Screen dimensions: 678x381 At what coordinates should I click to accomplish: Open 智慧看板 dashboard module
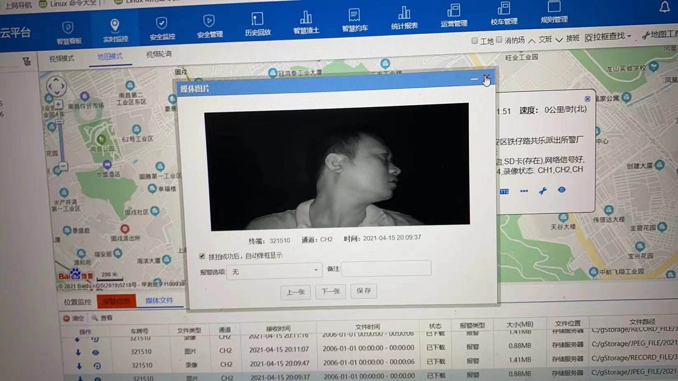click(69, 33)
